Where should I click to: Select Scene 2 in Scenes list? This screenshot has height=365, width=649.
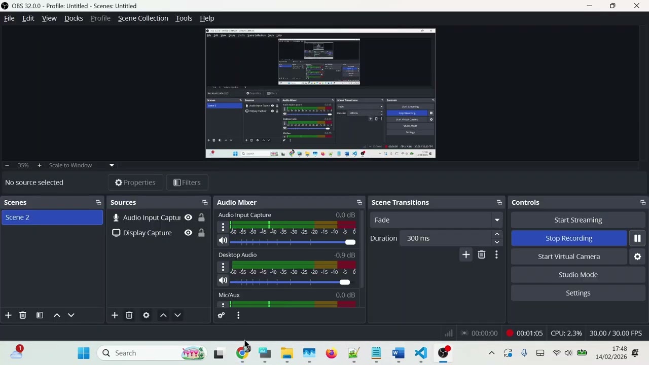click(52, 217)
